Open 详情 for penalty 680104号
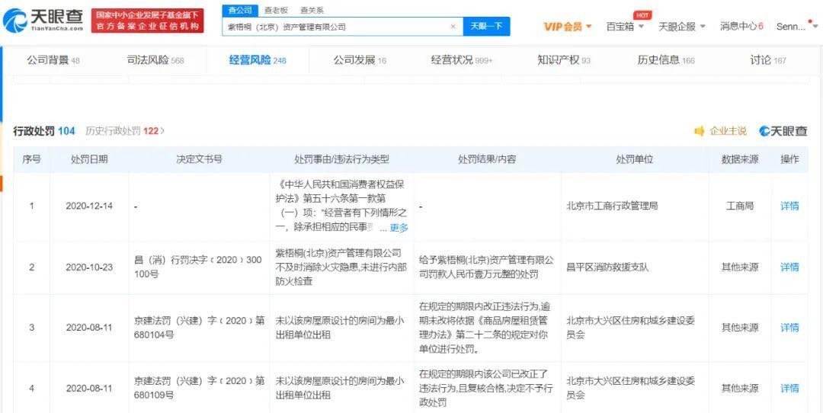Image resolution: width=823 pixels, height=413 pixels. pyautogui.click(x=789, y=328)
